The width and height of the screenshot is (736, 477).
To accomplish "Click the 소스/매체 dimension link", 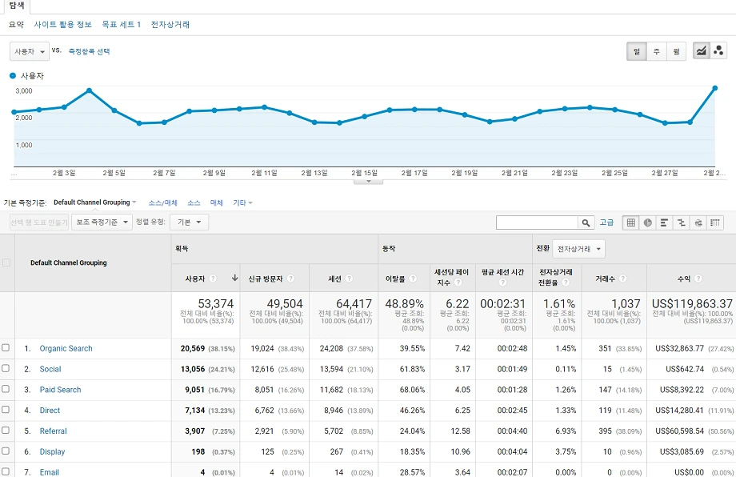I will (x=163, y=202).
